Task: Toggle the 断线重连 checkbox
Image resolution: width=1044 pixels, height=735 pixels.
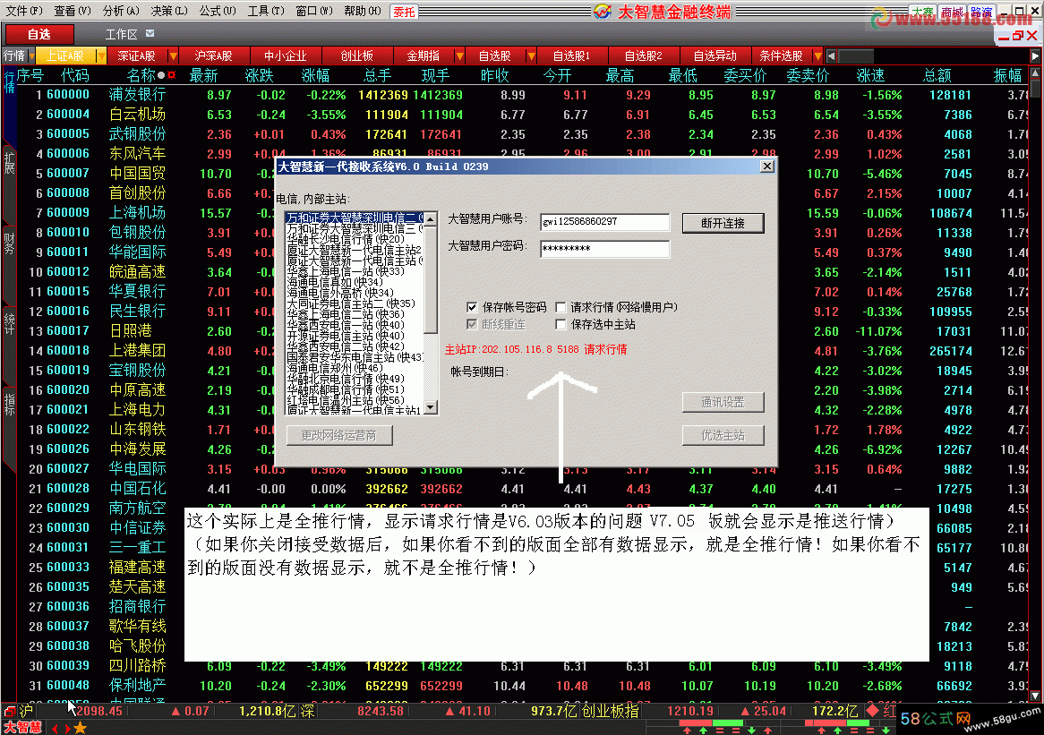Action: [471, 324]
